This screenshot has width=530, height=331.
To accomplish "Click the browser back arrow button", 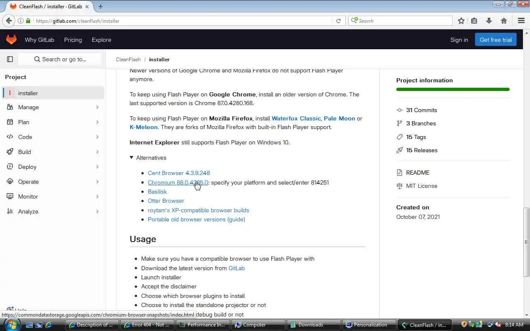I will coord(9,21).
